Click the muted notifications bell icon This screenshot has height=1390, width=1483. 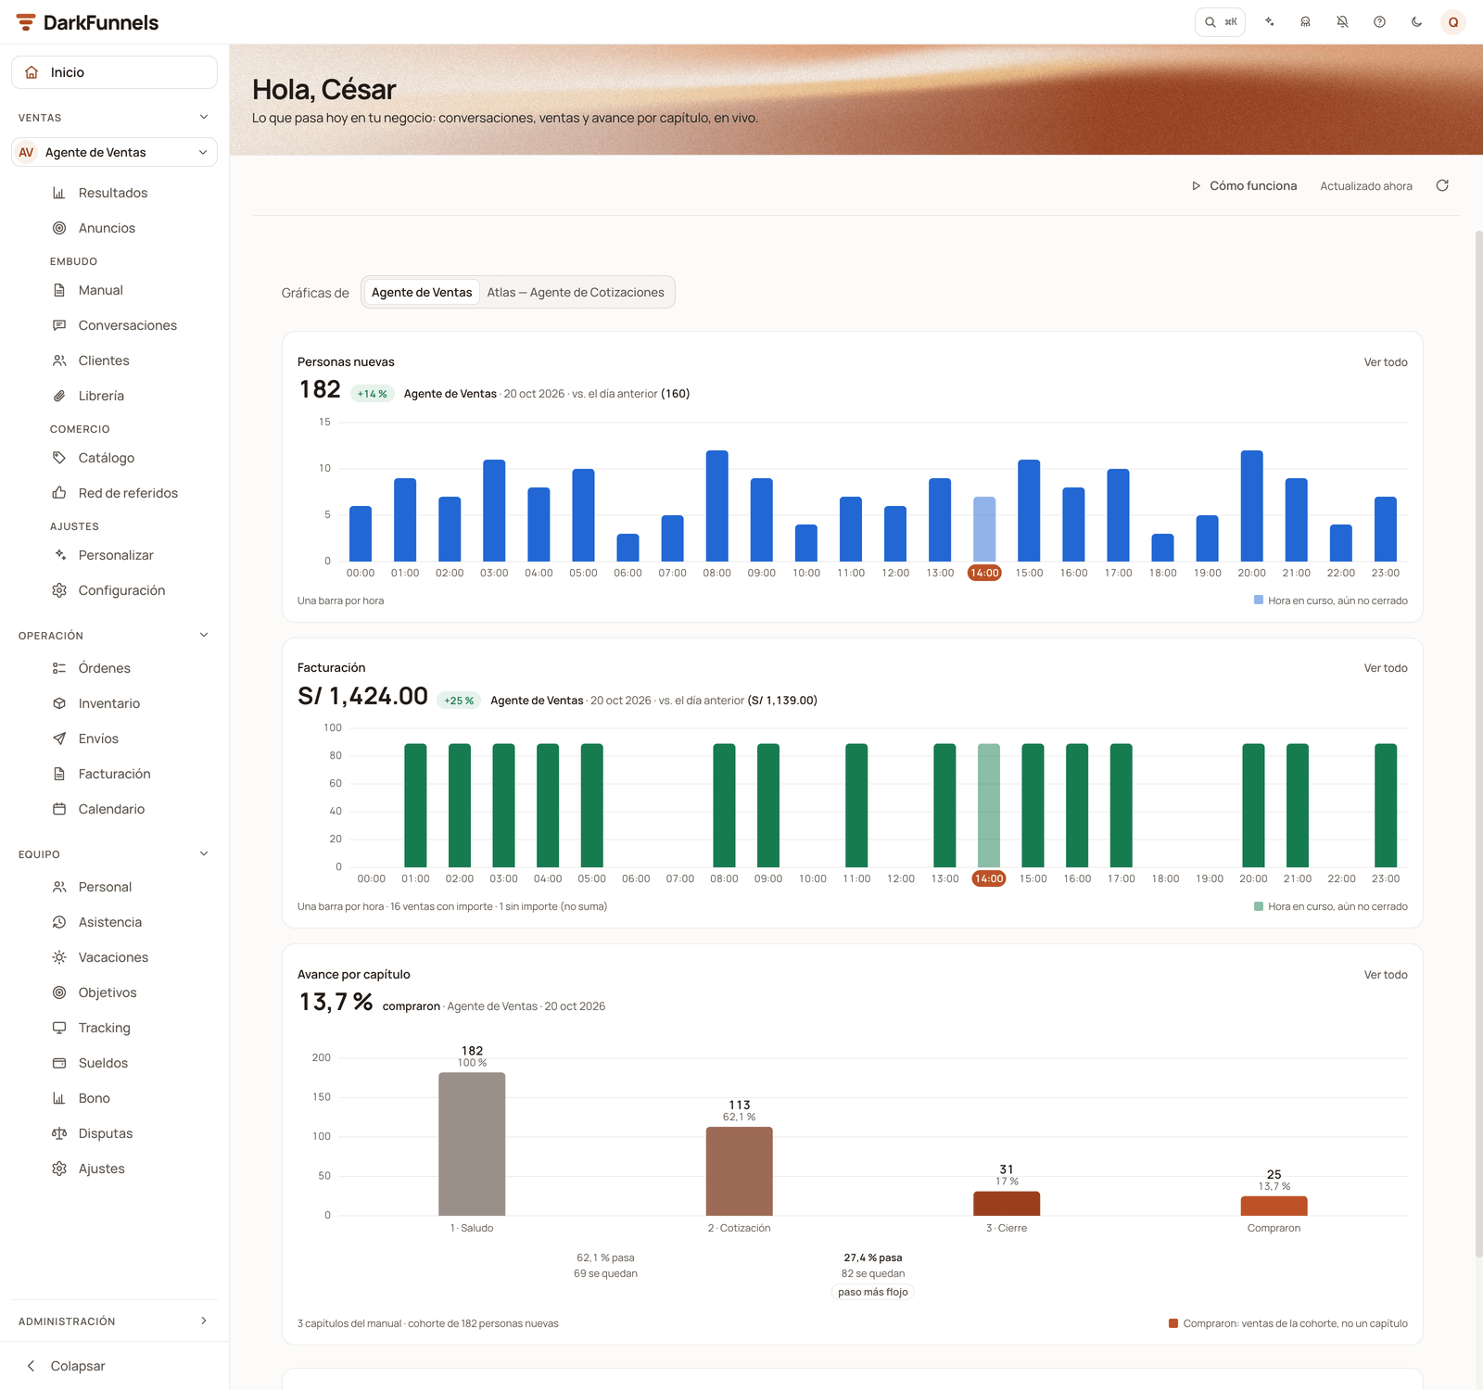pyautogui.click(x=1342, y=22)
